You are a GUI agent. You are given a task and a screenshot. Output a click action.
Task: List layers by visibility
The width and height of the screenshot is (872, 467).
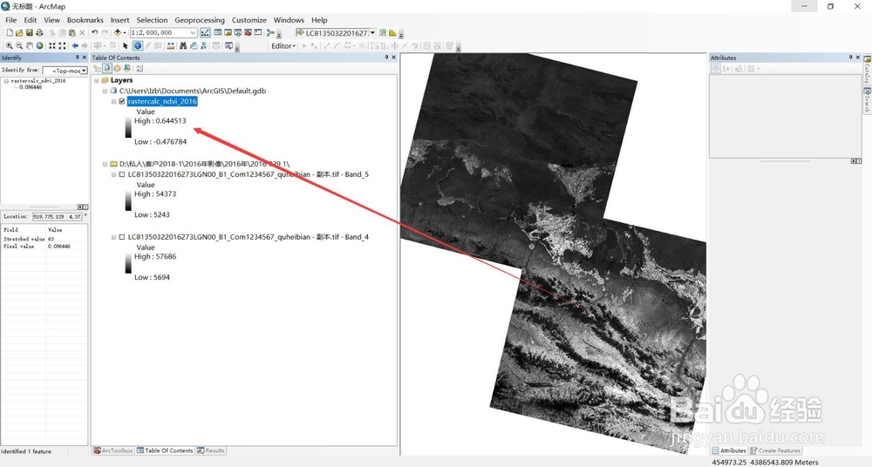point(118,68)
